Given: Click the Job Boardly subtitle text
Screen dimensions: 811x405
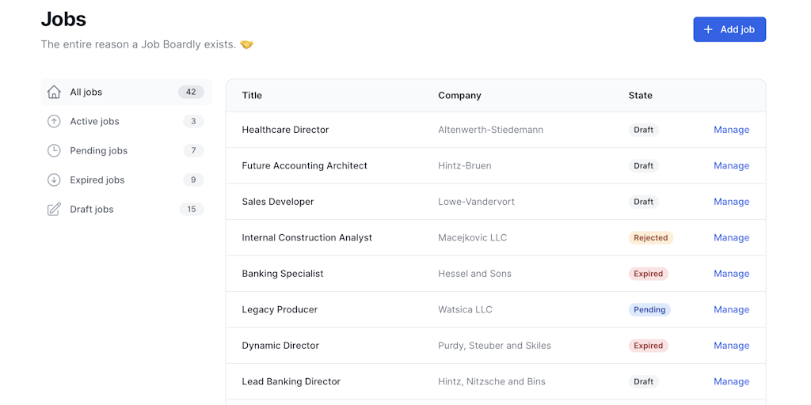Looking at the screenshot, I should coord(147,44).
